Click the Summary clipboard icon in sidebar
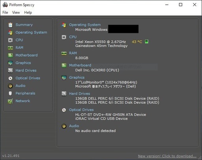 coord(10,25)
